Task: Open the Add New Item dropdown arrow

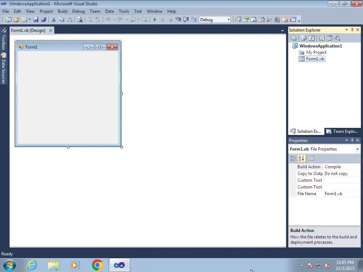Action: coord(30,20)
